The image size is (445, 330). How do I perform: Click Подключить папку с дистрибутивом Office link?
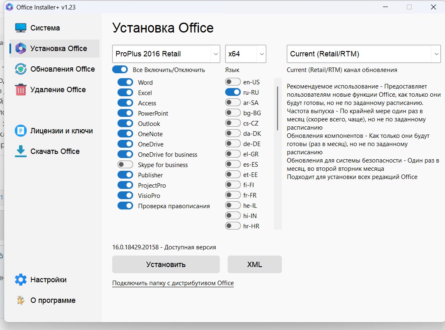pyautogui.click(x=173, y=283)
